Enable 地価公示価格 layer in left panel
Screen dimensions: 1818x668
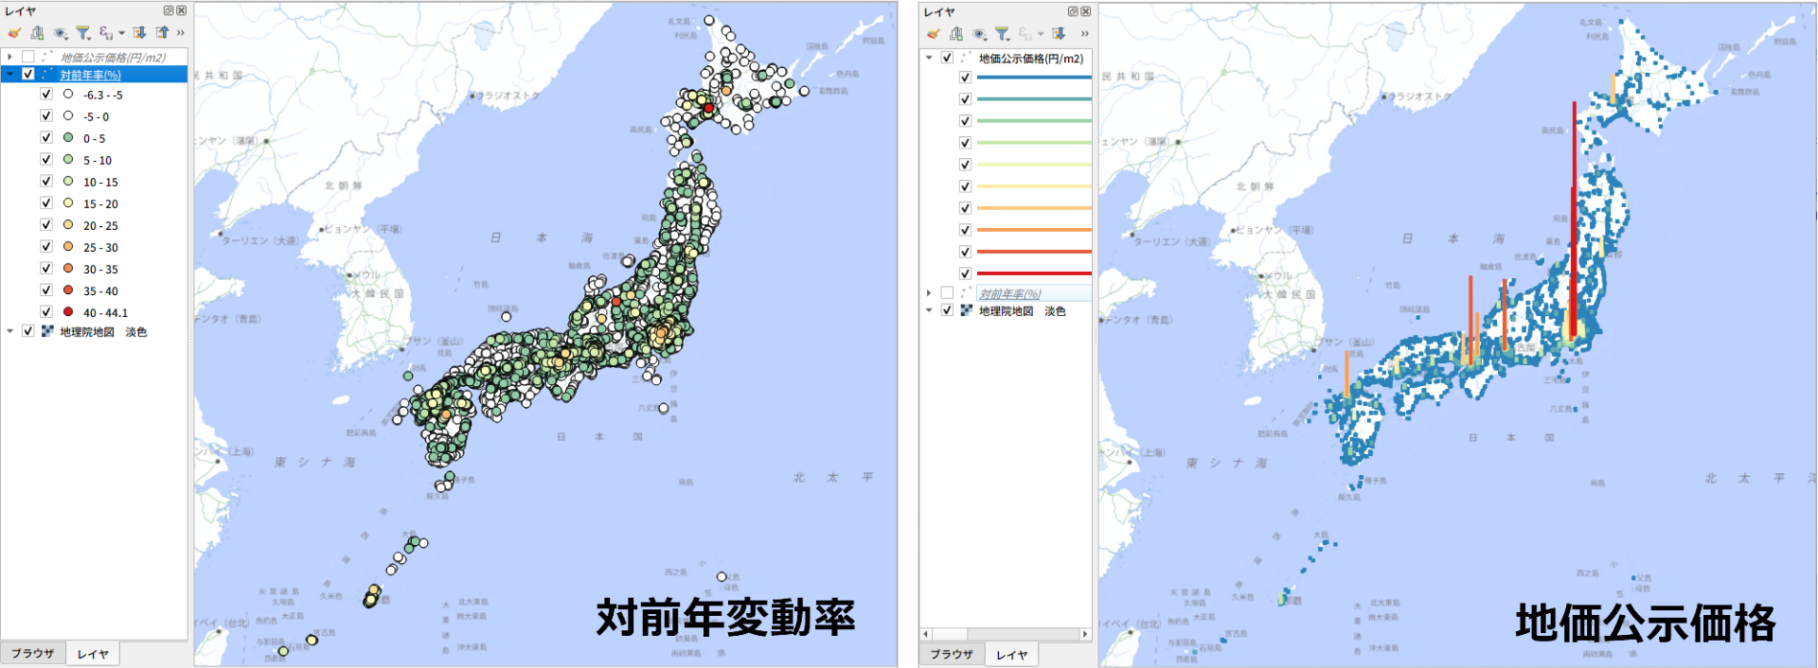coord(28,58)
